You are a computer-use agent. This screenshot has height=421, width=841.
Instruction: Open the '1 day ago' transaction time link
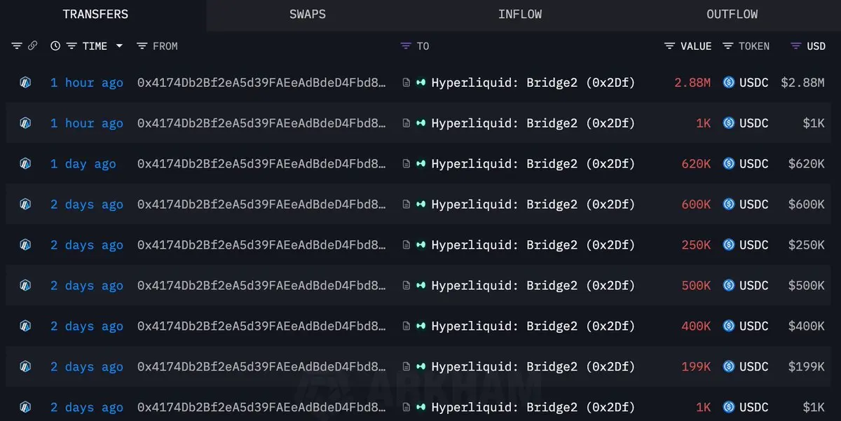point(83,164)
